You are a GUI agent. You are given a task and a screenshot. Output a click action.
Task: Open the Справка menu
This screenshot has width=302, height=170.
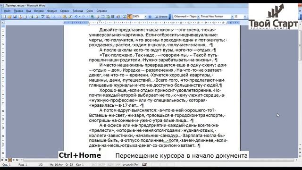pos(101,11)
